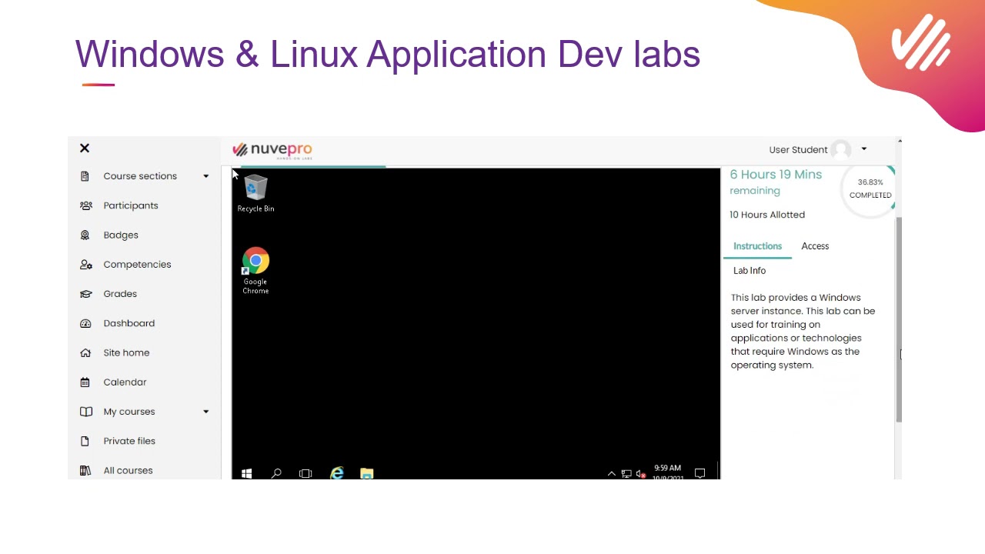
Task: Open File Explorer from the taskbar
Action: (366, 473)
